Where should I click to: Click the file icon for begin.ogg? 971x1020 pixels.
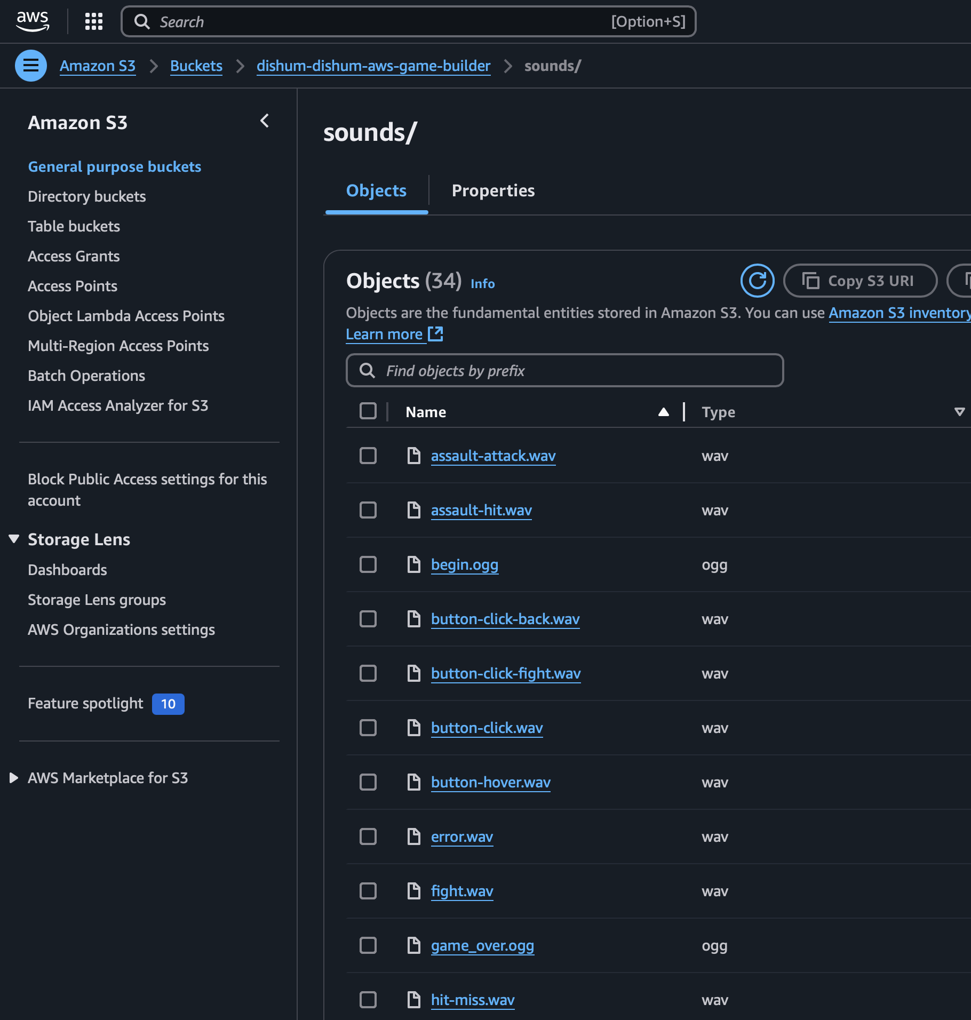[414, 565]
